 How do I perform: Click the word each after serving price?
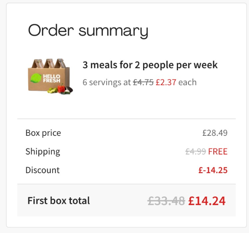click(188, 82)
